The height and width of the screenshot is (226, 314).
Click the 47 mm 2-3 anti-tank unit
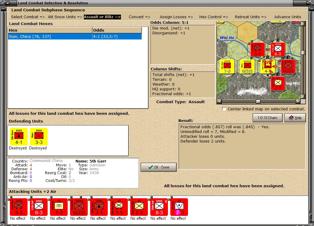pos(179,207)
